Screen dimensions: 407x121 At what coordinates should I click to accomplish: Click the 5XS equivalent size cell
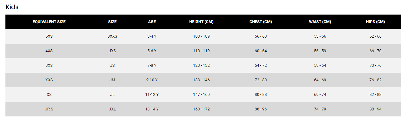click(49, 36)
